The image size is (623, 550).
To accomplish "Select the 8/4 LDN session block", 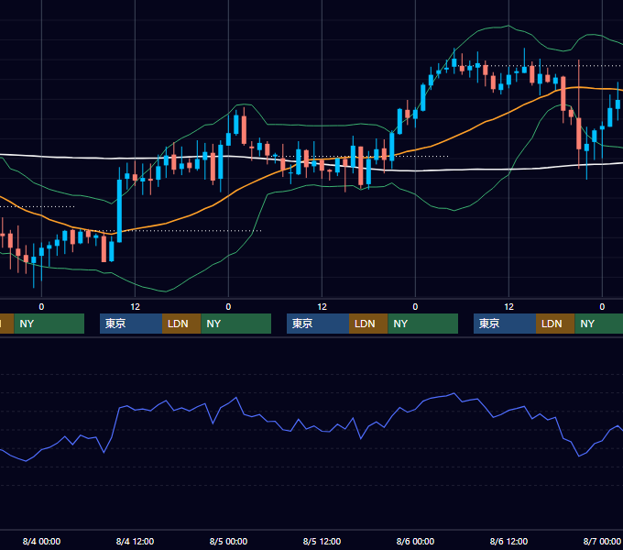I will (x=181, y=324).
